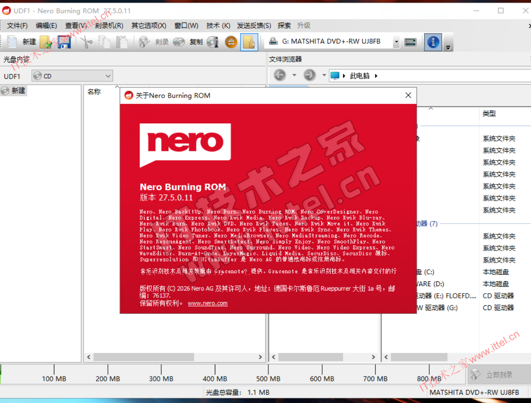
Task: Toggle the blue information button
Action: pos(433,42)
